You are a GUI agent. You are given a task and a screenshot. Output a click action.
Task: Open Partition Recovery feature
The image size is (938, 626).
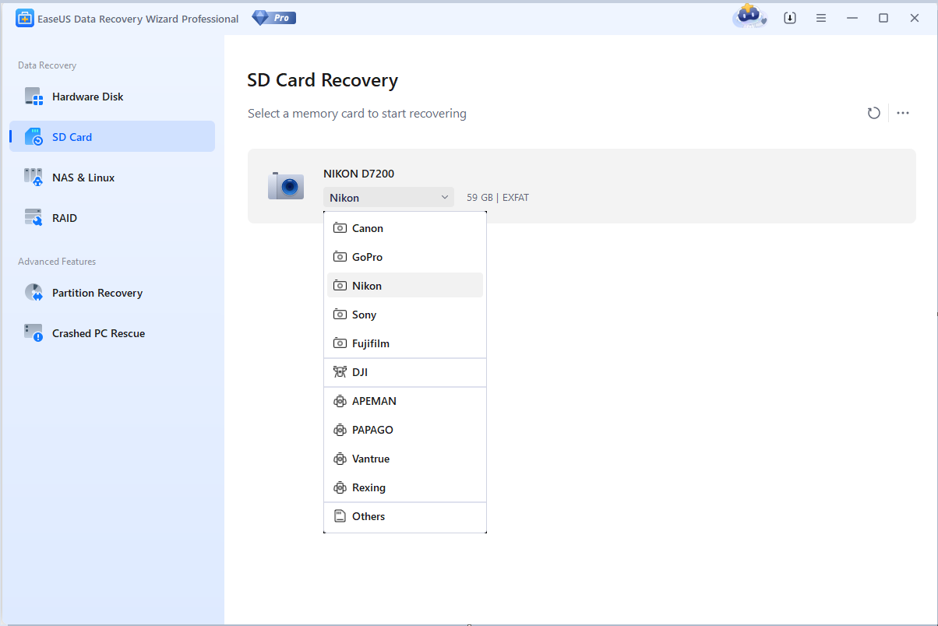(112, 293)
